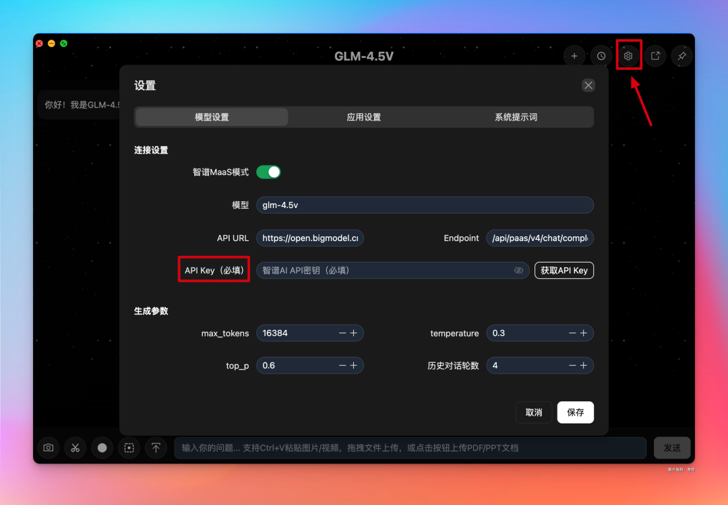
Task: Click the temperature label
Action: [x=454, y=333]
